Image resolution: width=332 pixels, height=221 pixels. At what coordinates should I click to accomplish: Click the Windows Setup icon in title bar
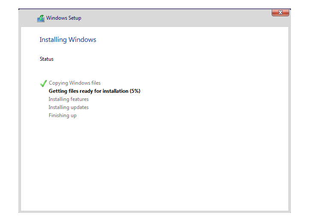click(x=41, y=18)
